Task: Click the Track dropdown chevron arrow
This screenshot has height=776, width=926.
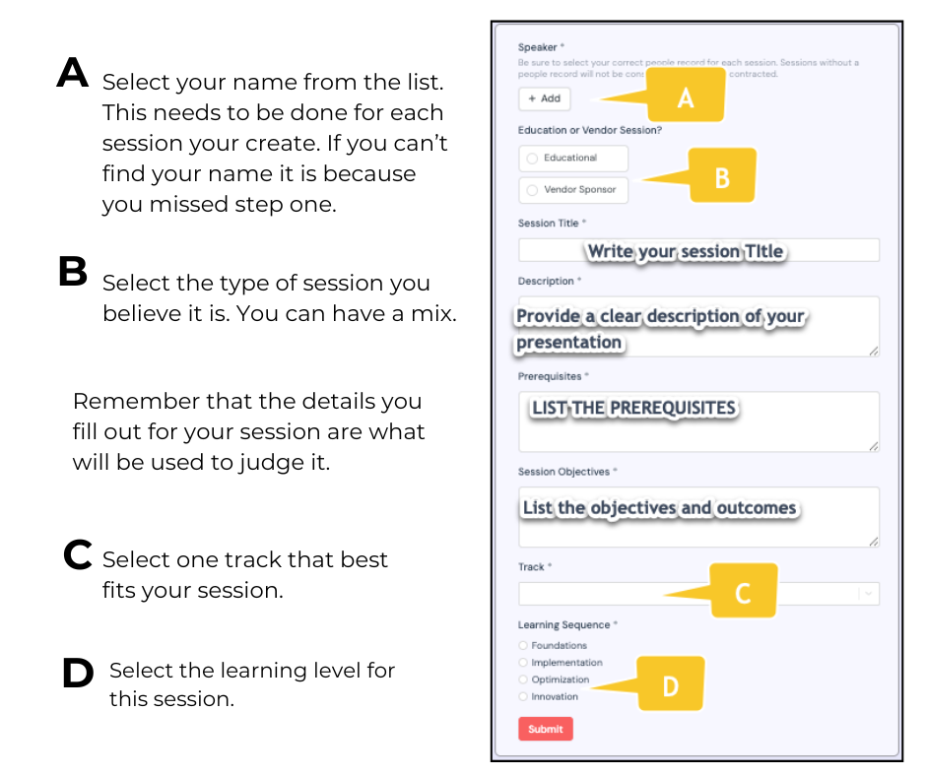Action: point(868,593)
